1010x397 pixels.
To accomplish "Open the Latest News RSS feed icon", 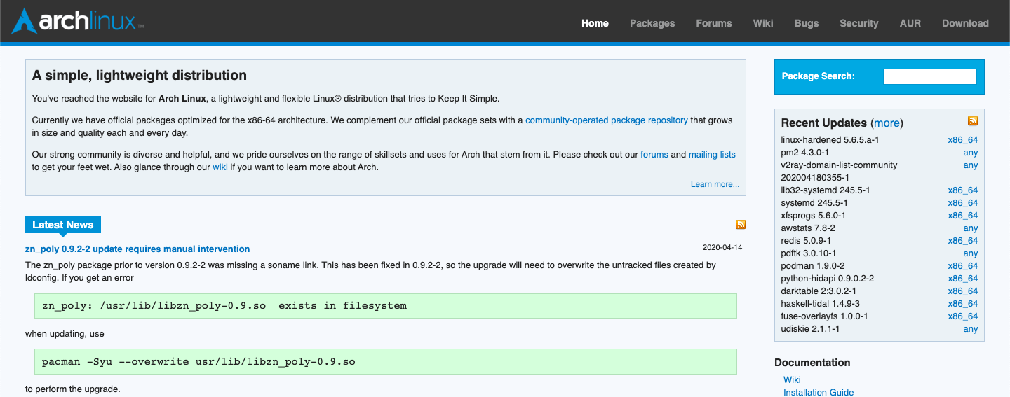I will [741, 225].
